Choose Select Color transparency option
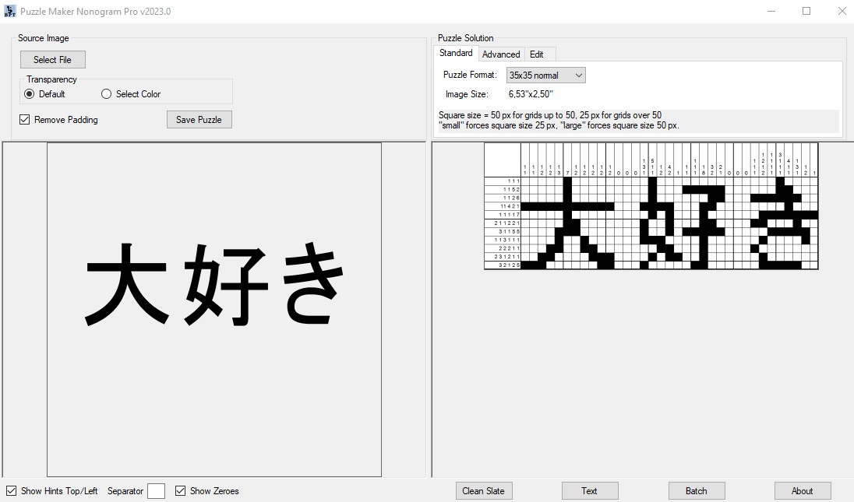 [105, 93]
